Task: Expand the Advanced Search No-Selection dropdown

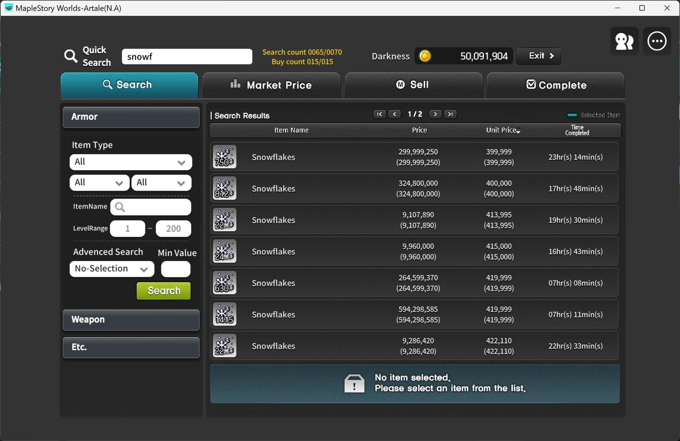Action: pos(112,269)
